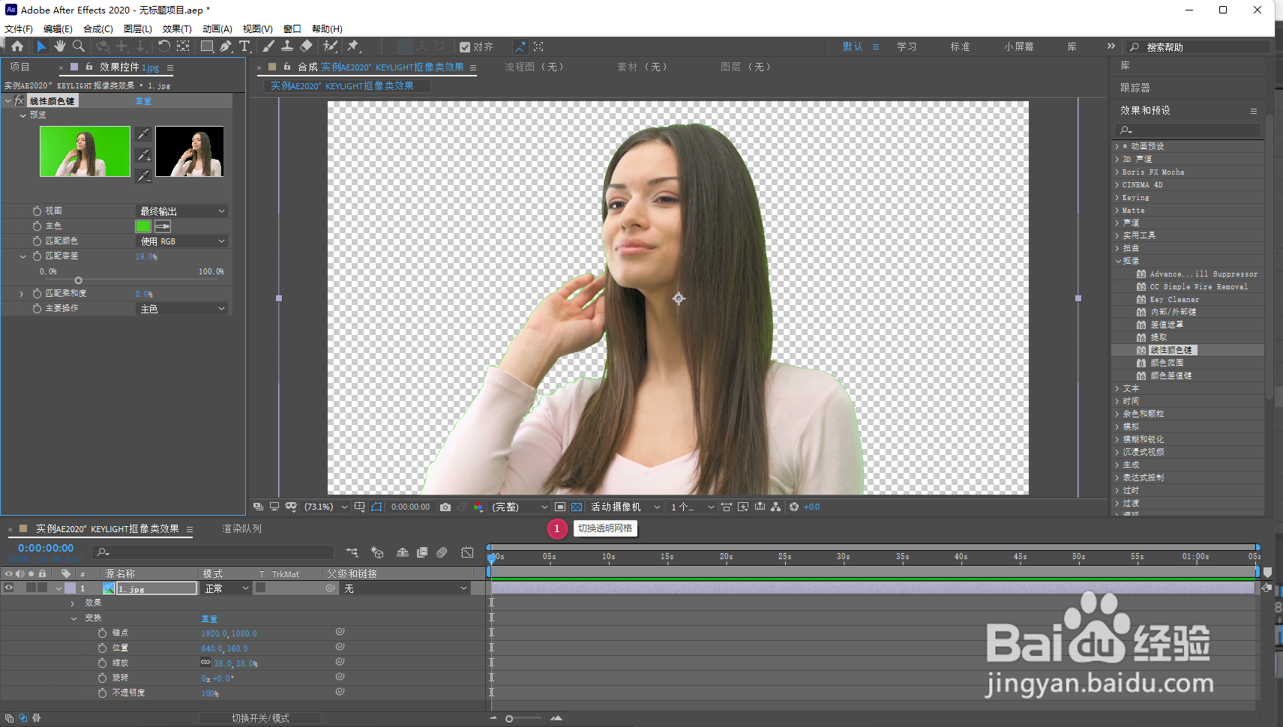1283x727 pixels.
Task: Toggle the mask and shape path visibility
Action: click(376, 507)
